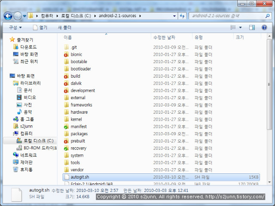The height and width of the screenshot is (206, 275).
Task: Select the bootable folder icon
Action: 67,62
